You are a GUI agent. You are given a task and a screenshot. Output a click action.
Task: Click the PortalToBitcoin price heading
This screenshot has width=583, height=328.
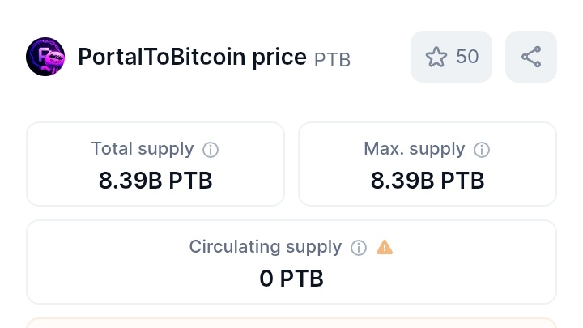192,57
